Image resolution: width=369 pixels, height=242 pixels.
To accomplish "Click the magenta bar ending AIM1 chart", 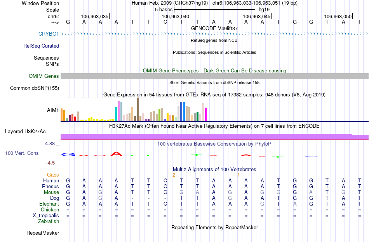I will [206, 114].
